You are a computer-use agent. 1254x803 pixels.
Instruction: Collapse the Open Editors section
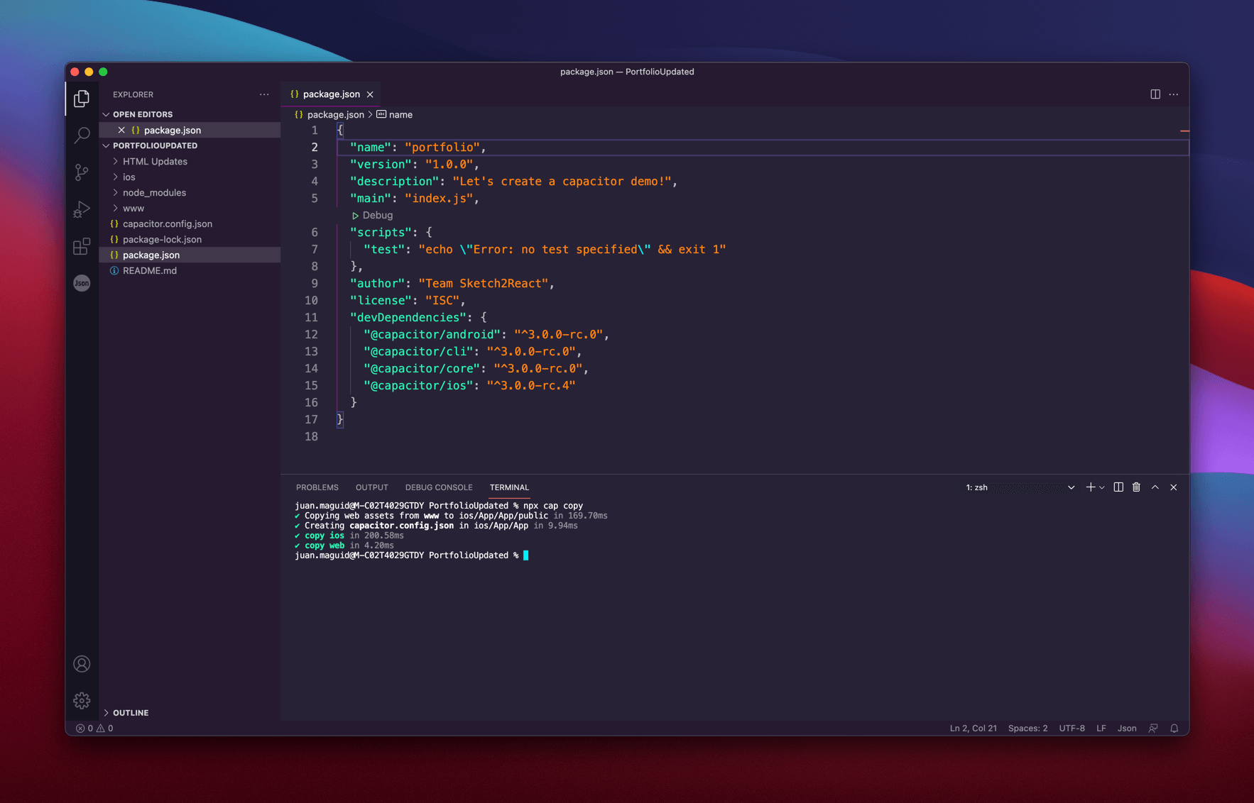142,114
